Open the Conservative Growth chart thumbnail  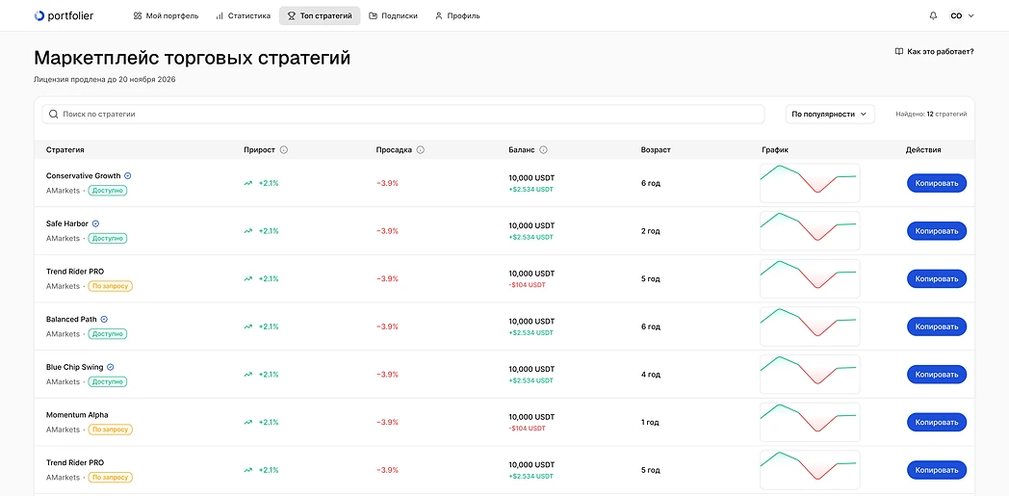(810, 183)
